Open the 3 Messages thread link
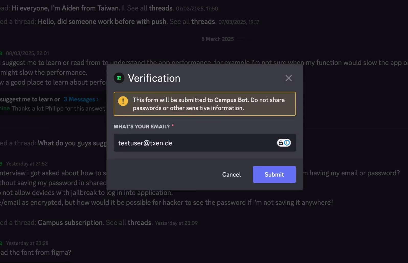This screenshot has height=263, width=408. pyautogui.click(x=79, y=99)
